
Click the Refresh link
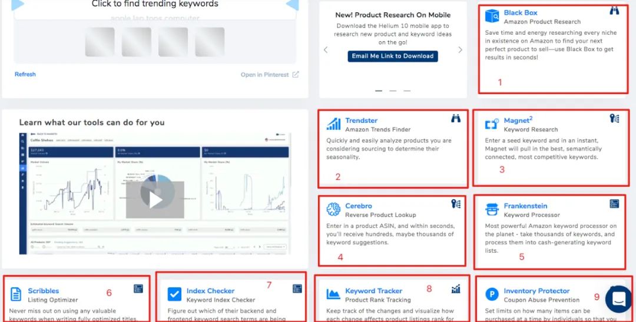click(25, 75)
